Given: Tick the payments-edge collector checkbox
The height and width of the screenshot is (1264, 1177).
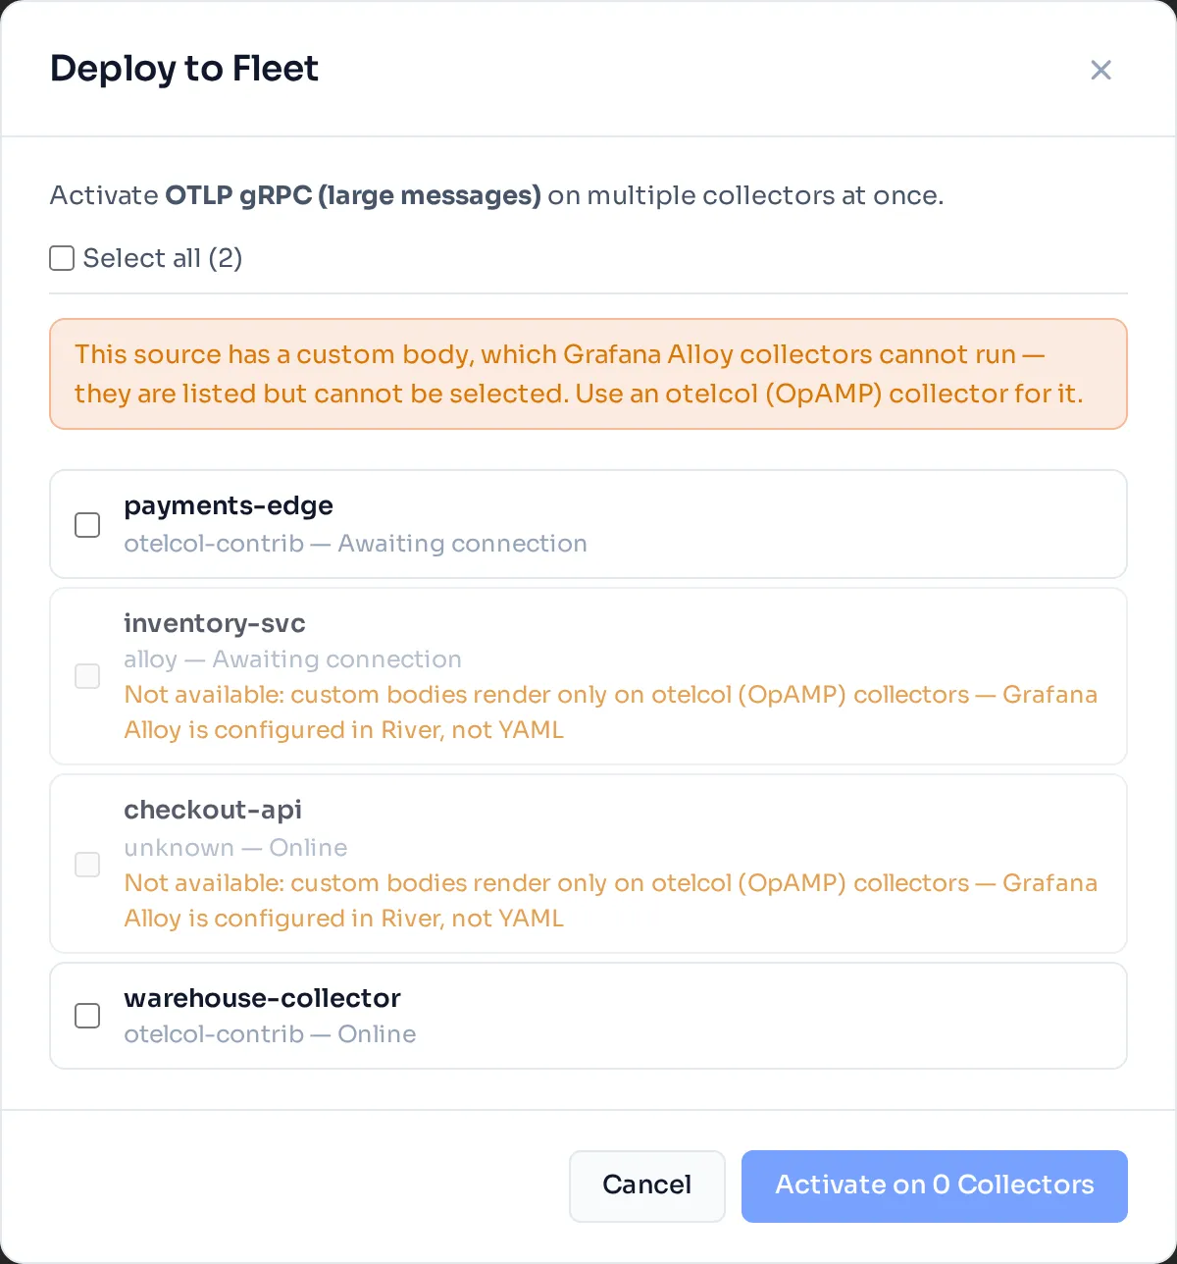Looking at the screenshot, I should coord(87,525).
